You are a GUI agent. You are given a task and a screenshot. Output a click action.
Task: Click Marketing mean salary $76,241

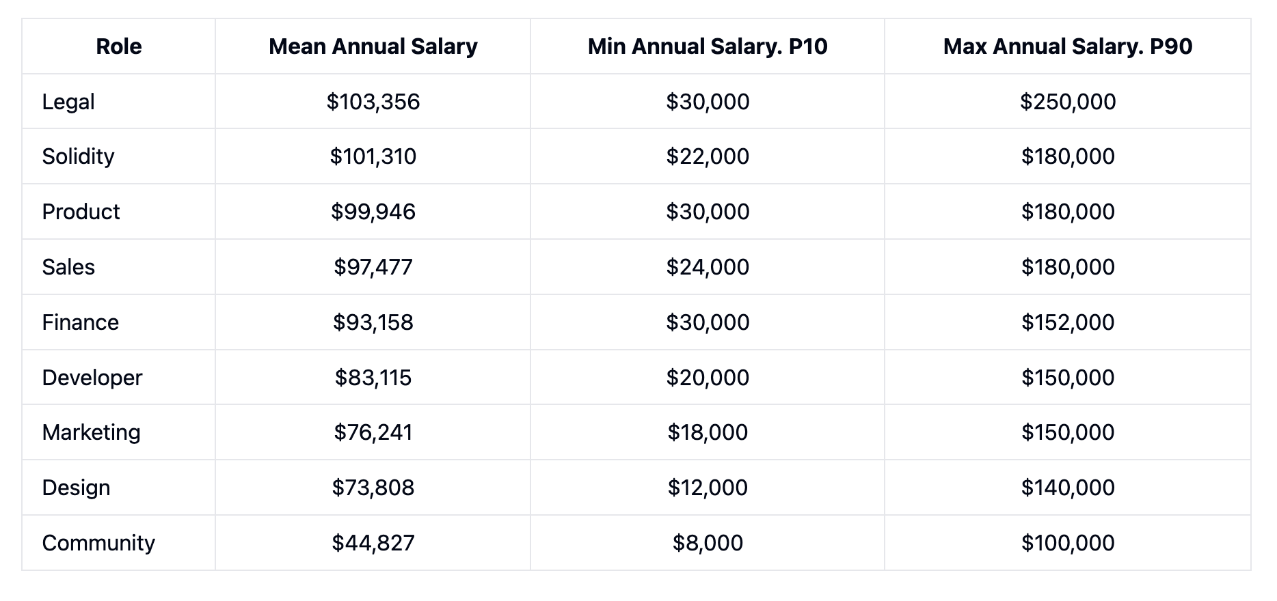tap(373, 432)
